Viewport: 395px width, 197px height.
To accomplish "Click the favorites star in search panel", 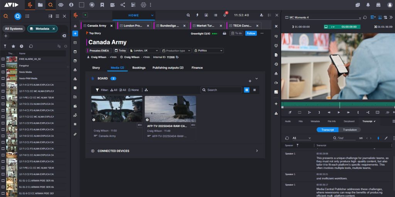I will 14,46.
